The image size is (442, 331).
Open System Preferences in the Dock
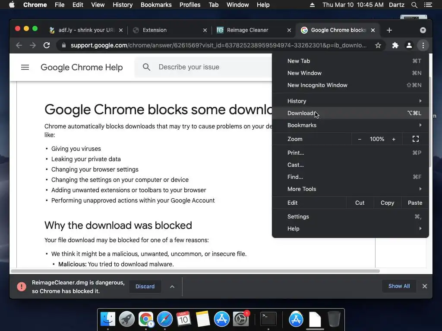pos(240,319)
